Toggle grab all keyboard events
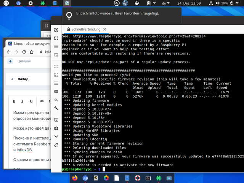 (56, 91)
